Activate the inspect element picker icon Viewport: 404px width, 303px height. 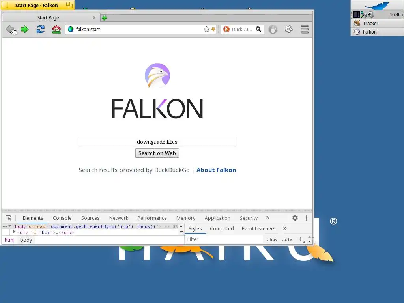(x=9, y=218)
